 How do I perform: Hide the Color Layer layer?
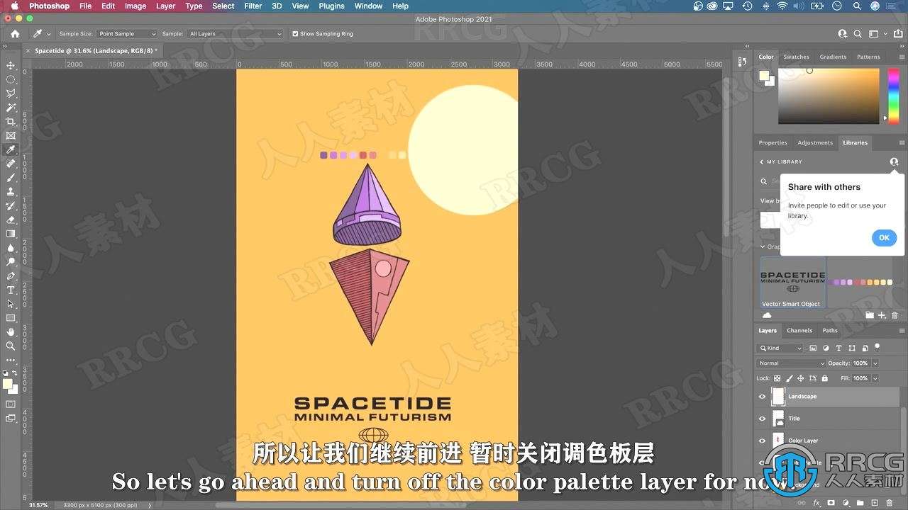[x=763, y=441]
